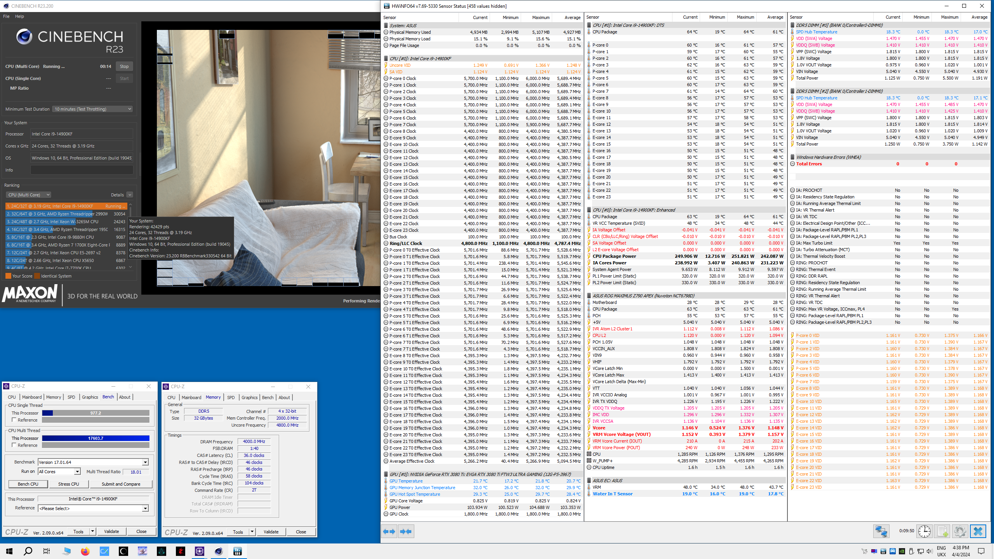
Task: Click HWiNFO expand sensor columns arrows button
Action: tap(389, 531)
